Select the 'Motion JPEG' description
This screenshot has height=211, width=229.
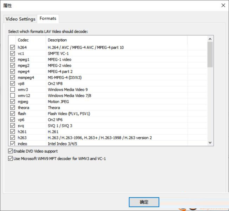[x=58, y=102]
